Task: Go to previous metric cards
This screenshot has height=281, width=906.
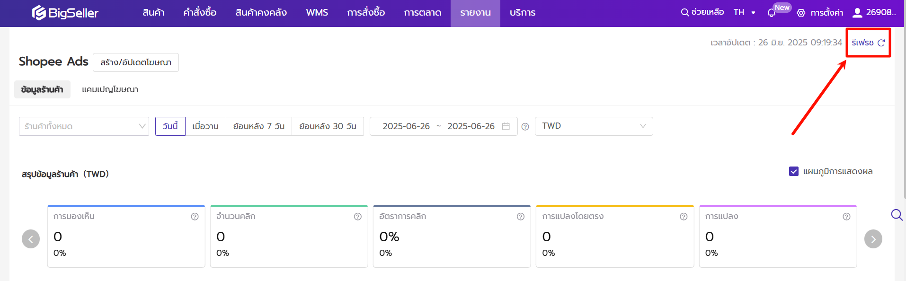Action: 31,239
